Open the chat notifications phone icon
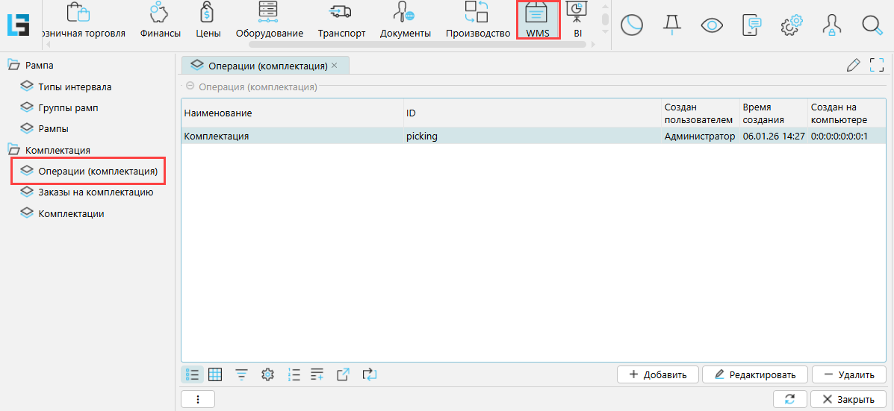The width and height of the screenshot is (894, 411). (x=752, y=25)
